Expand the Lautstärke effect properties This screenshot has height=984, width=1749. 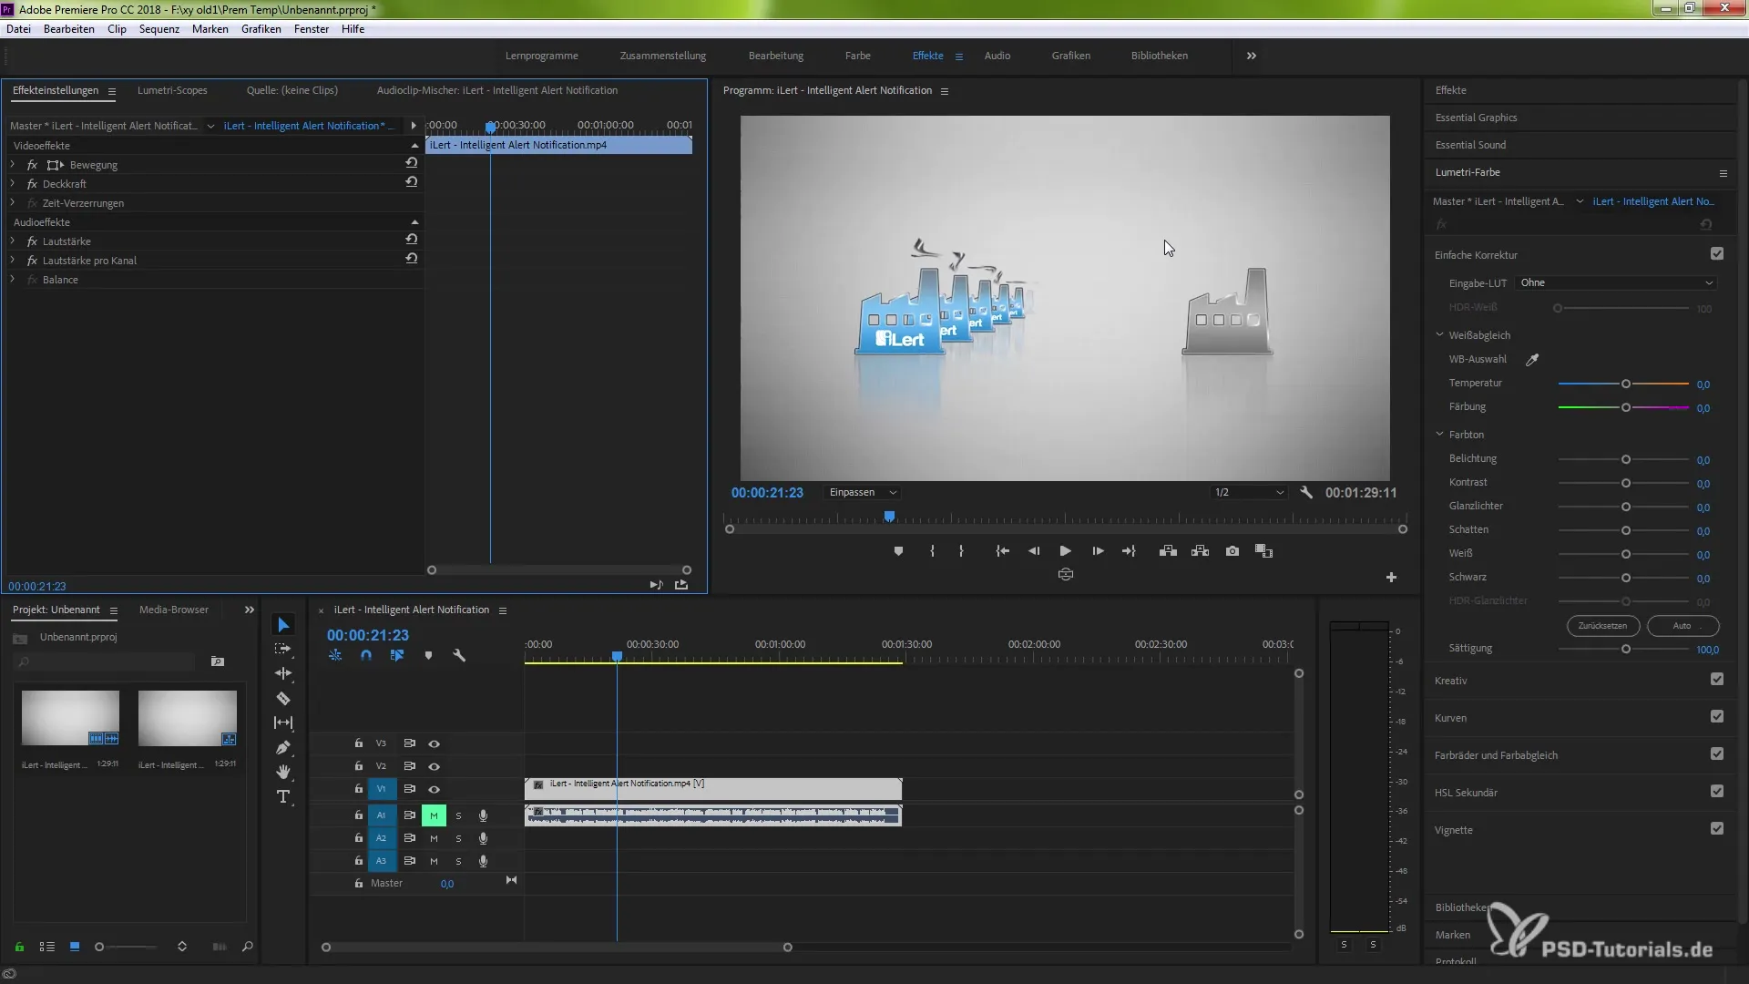[13, 241]
